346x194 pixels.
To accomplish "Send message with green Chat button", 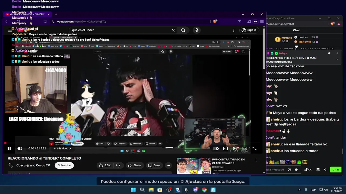I will 336,169.
